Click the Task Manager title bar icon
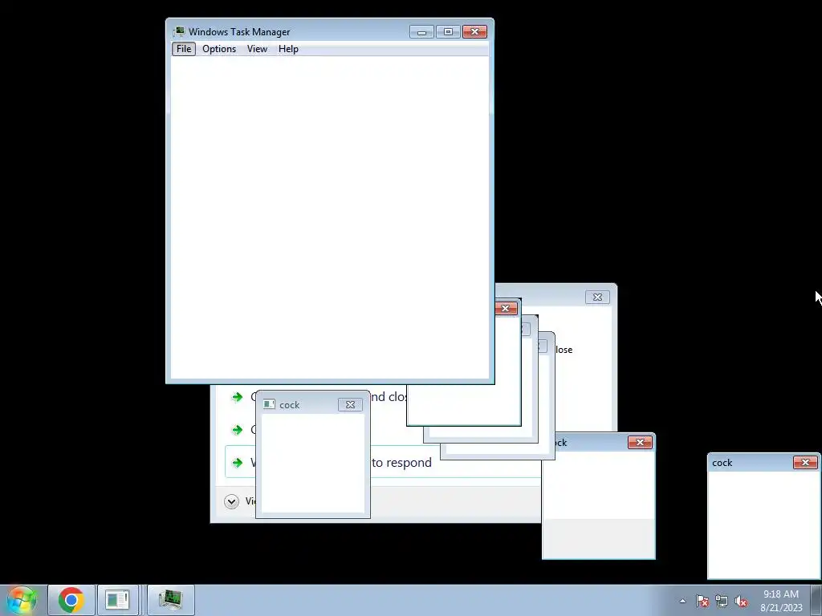The height and width of the screenshot is (616, 822). 179,31
